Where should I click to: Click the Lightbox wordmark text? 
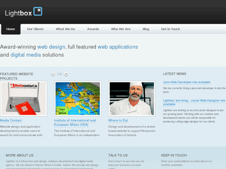point(18,13)
